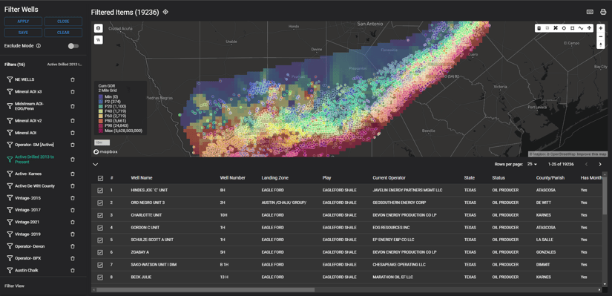The height and width of the screenshot is (296, 612).
Task: Click the horizontal table scrollbar
Action: [205, 290]
